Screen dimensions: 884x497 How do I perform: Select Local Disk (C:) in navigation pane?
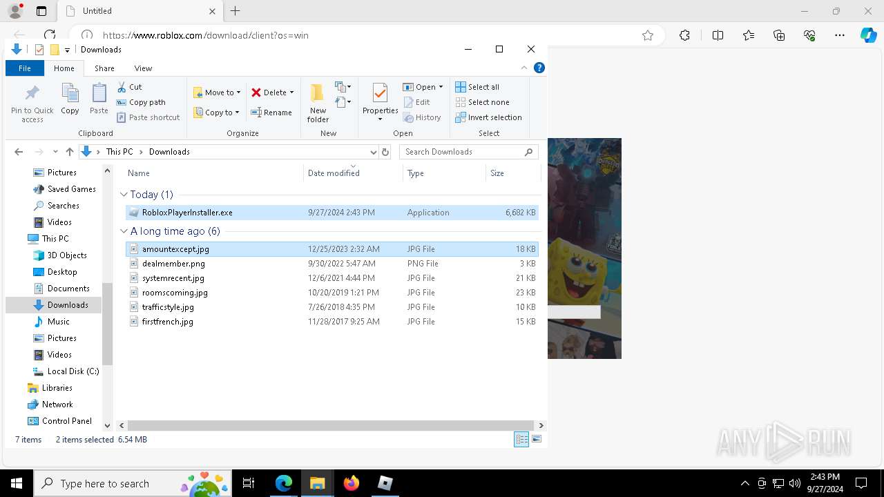[66, 371]
